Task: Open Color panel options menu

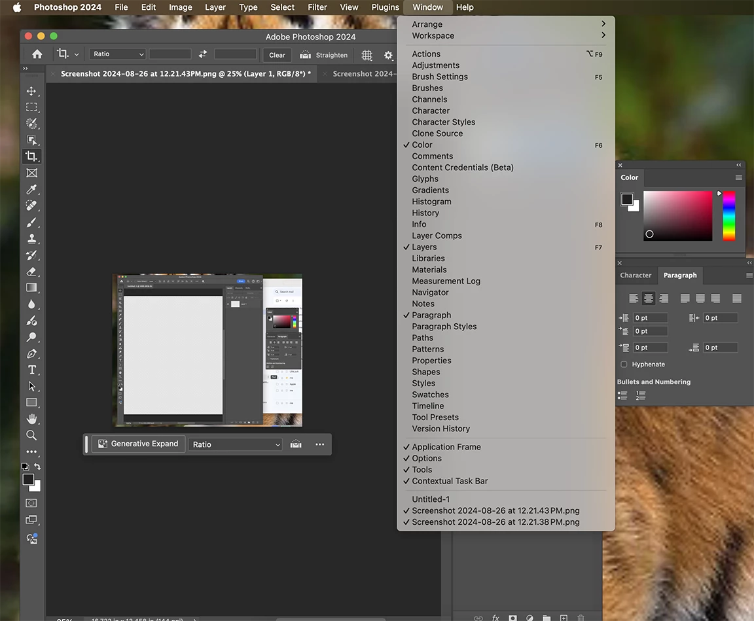Action: pyautogui.click(x=738, y=178)
